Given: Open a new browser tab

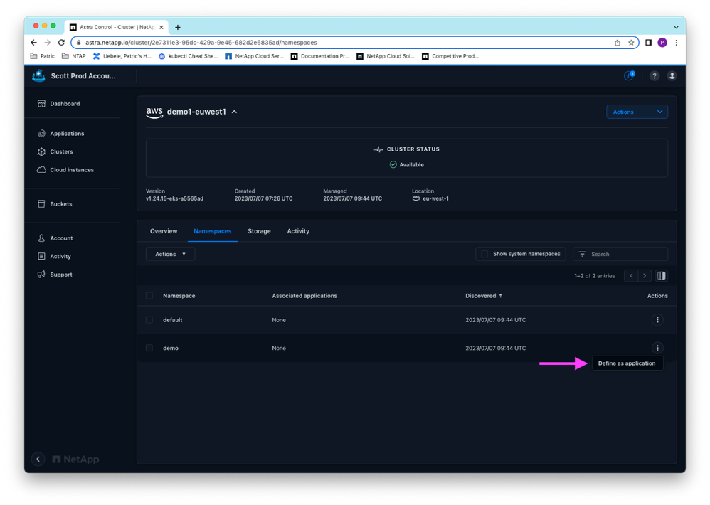Looking at the screenshot, I should coord(178,27).
